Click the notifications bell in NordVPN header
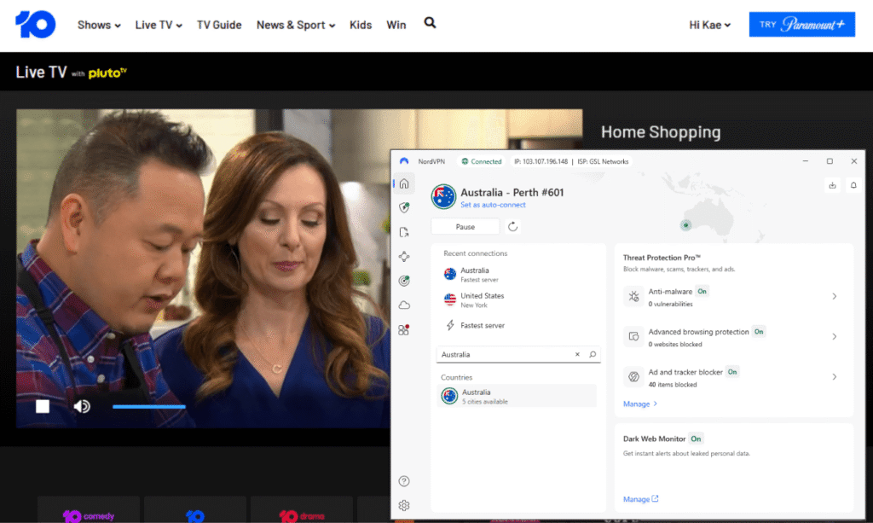Image resolution: width=873 pixels, height=523 pixels. coord(853,185)
